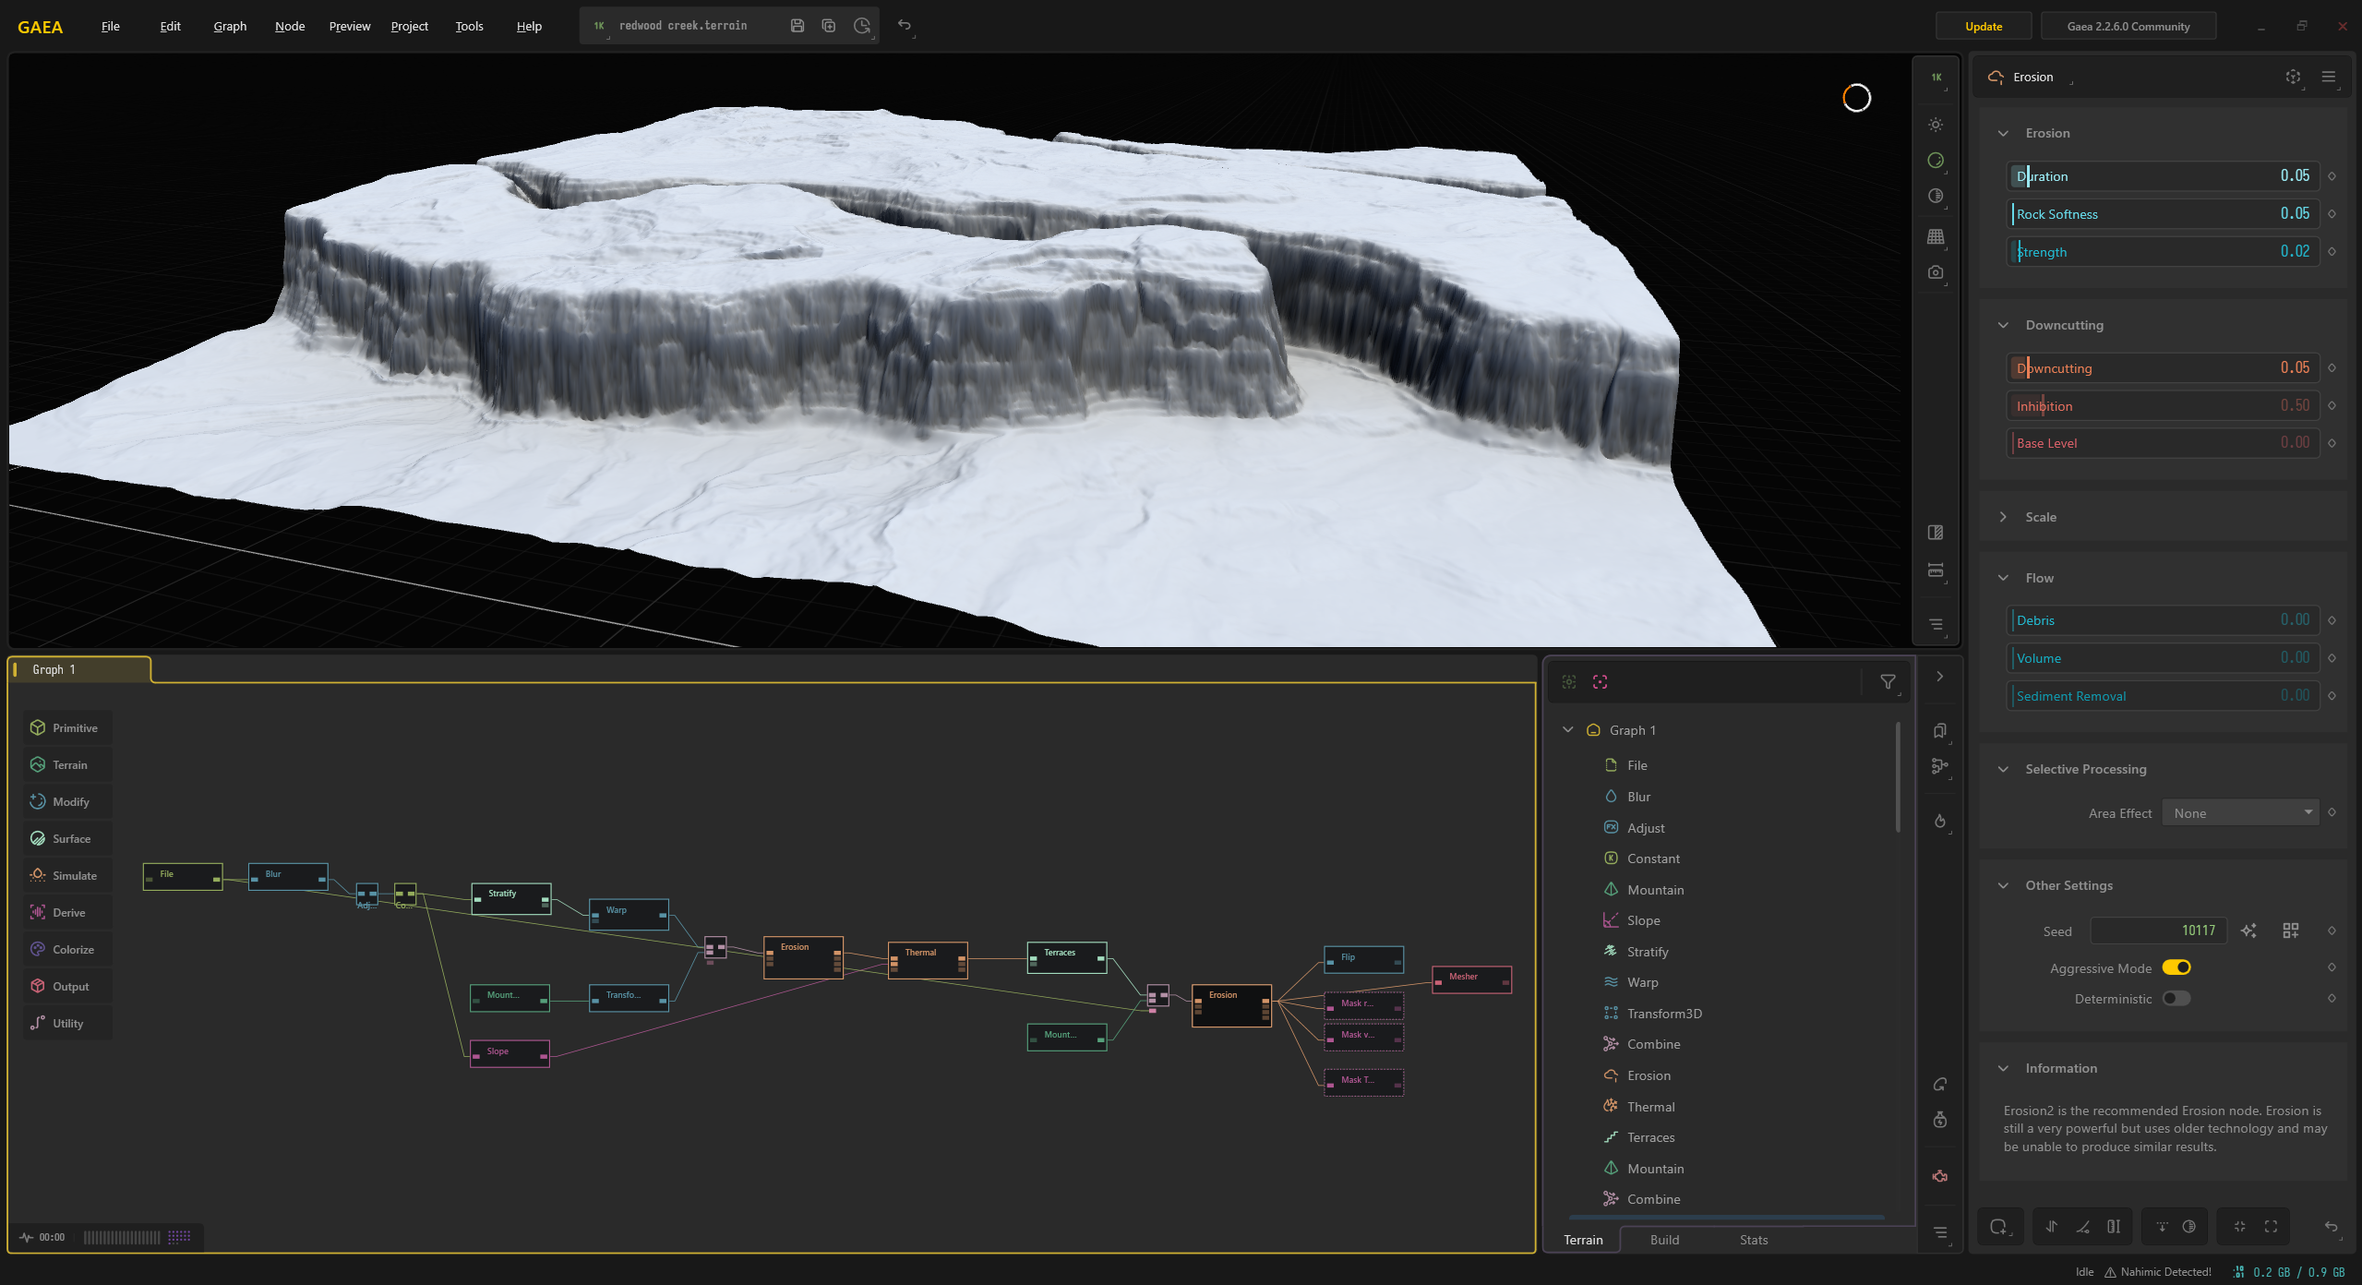Toggle keyframe diamond for Duration
This screenshot has height=1285, width=2362.
tap(2332, 175)
